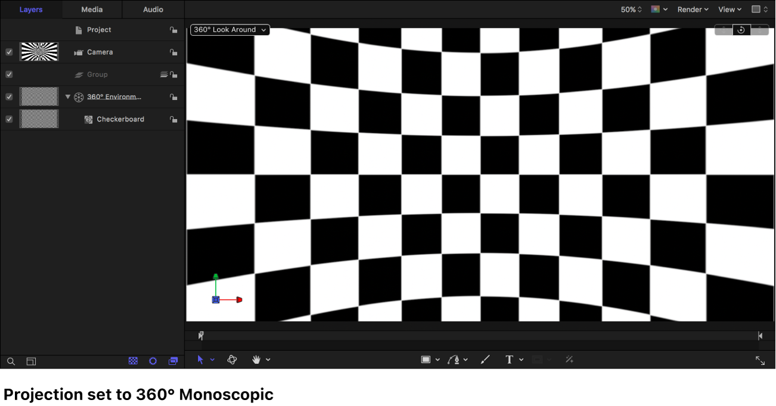Pick the Paint Stroke tool
776x406 pixels.
tap(485, 360)
